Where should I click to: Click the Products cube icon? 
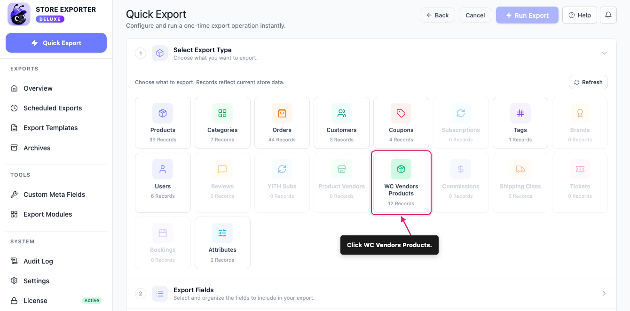point(163,113)
